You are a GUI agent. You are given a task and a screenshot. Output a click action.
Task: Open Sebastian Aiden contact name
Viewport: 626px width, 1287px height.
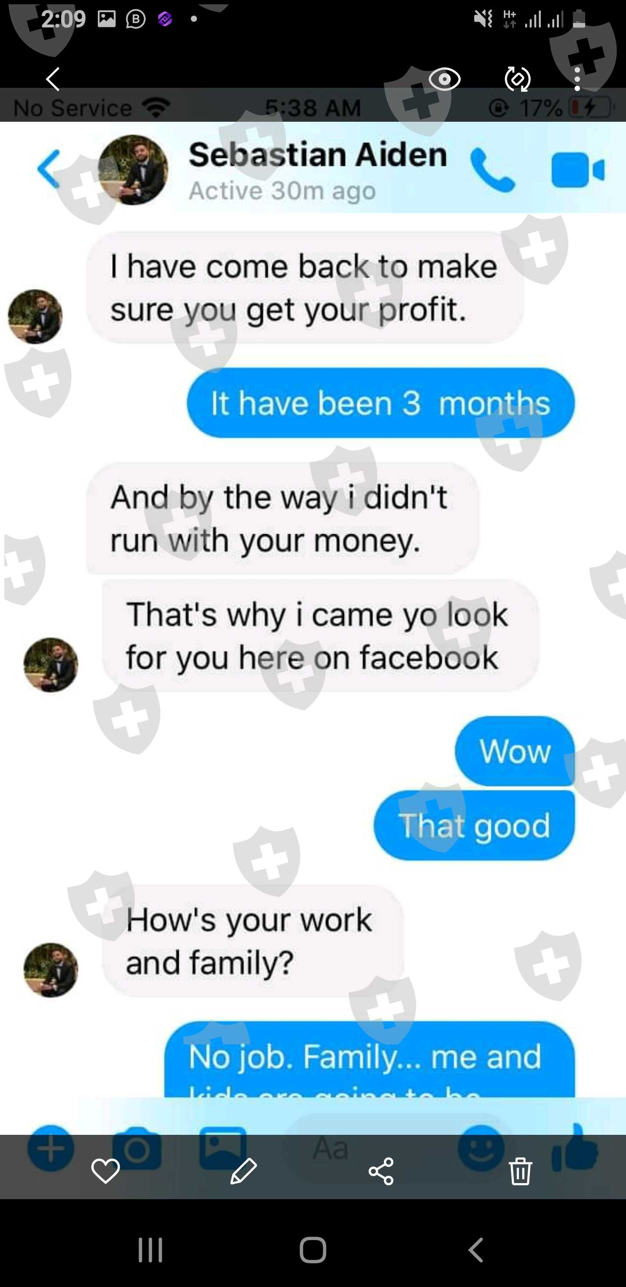pyautogui.click(x=318, y=154)
